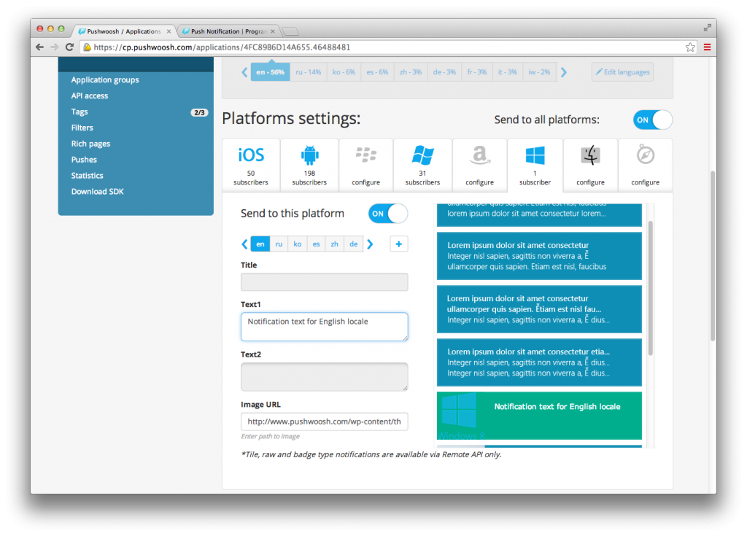Click the Text2 input field
Viewport: 747px width, 536px height.
tap(324, 377)
